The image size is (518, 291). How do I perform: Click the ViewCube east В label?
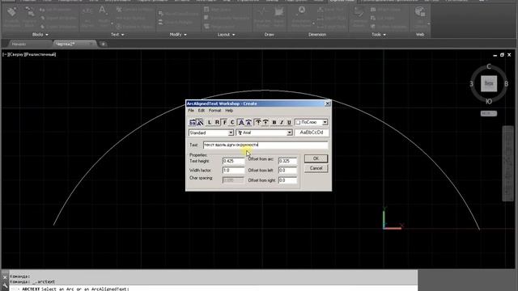point(506,84)
